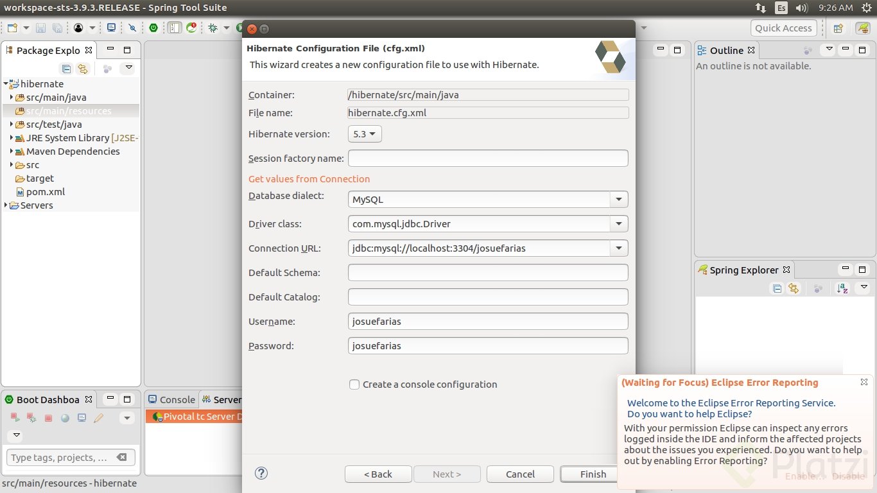
Task: Click the Finish button
Action: click(x=593, y=474)
